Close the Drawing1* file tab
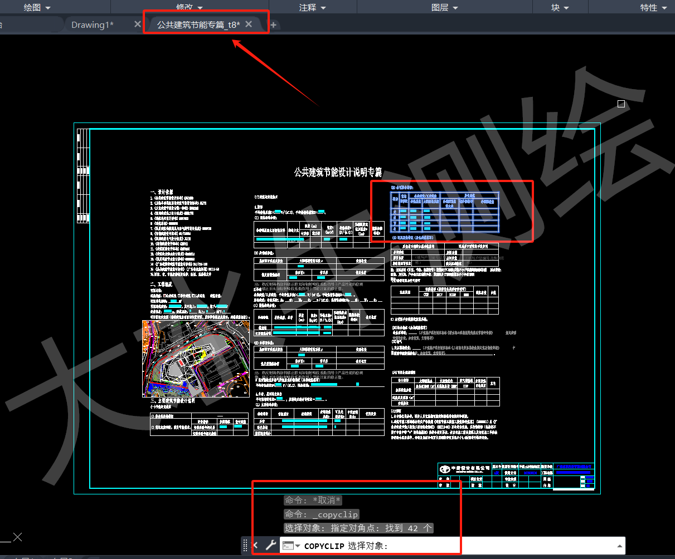Image resolution: width=675 pixels, height=559 pixels. [x=138, y=24]
